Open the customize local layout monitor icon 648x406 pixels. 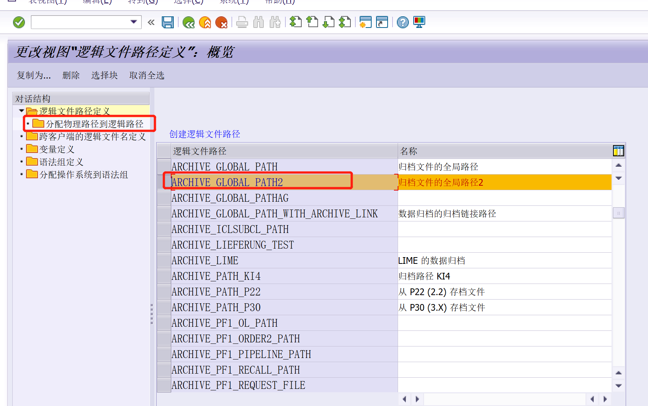tap(419, 22)
